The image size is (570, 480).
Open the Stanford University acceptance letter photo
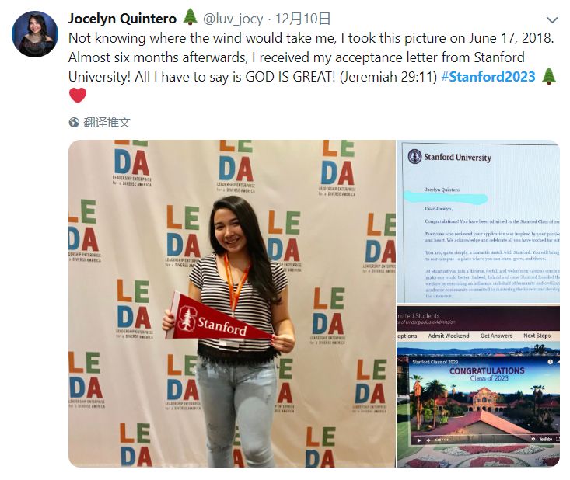click(x=478, y=221)
